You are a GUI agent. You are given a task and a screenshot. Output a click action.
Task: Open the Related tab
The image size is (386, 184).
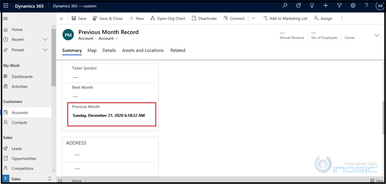178,50
